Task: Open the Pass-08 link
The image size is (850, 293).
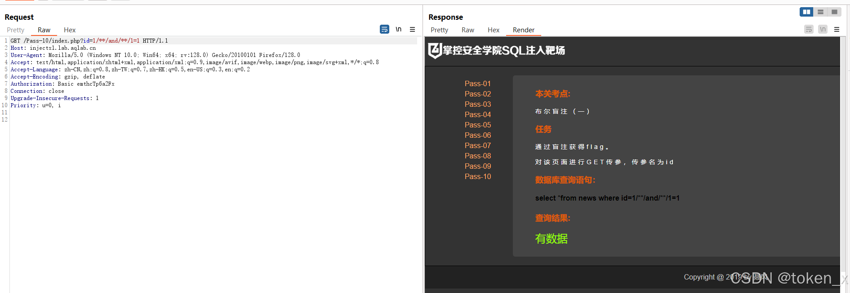Action: 478,156
